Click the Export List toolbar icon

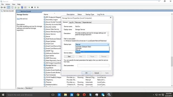(x=18, y=7)
